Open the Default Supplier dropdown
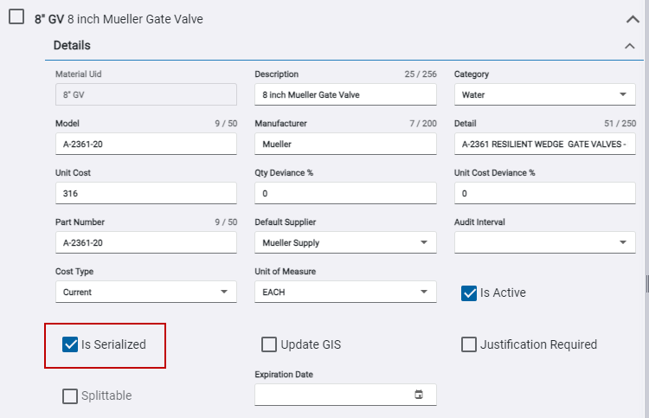 (345, 243)
